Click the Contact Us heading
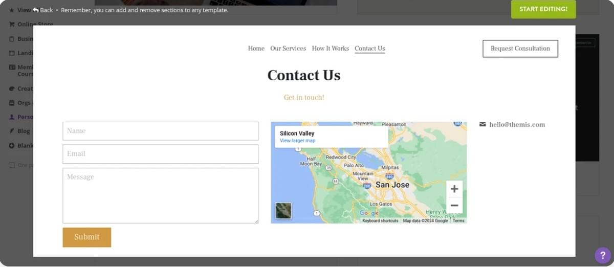The width and height of the screenshot is (614, 267). [x=304, y=75]
